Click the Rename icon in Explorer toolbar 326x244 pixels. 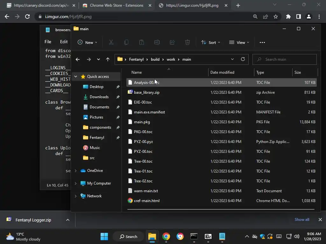point(157,42)
